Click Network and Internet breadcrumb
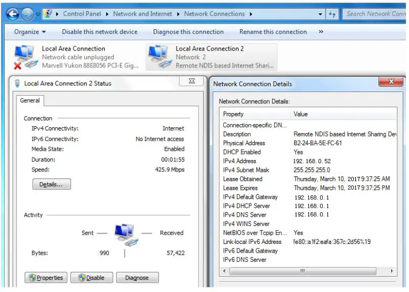 [142, 14]
